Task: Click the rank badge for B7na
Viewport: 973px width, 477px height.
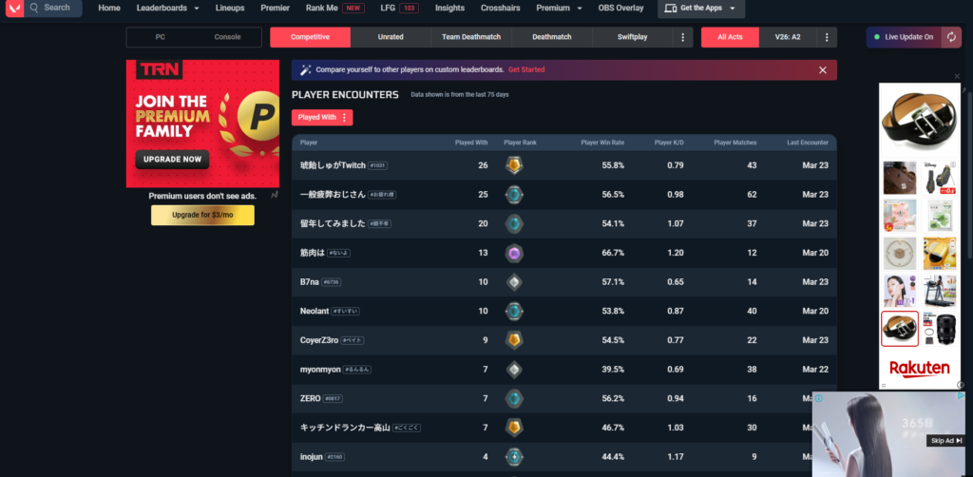Action: point(514,282)
